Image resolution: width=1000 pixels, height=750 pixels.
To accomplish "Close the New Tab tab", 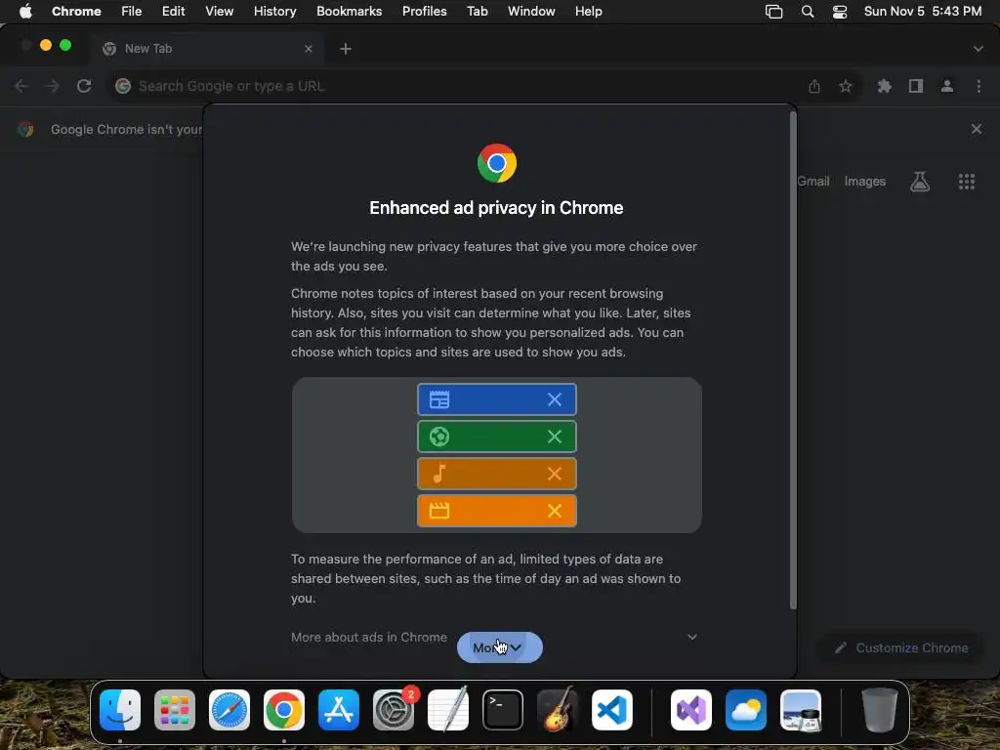I will 309,49.
